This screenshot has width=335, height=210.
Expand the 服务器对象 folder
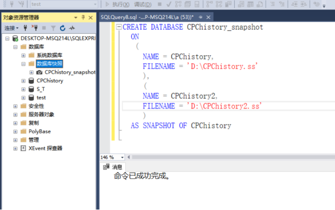tap(15, 115)
